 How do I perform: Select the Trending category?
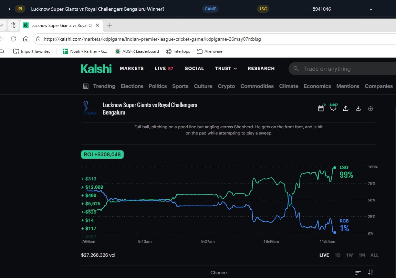[104, 86]
